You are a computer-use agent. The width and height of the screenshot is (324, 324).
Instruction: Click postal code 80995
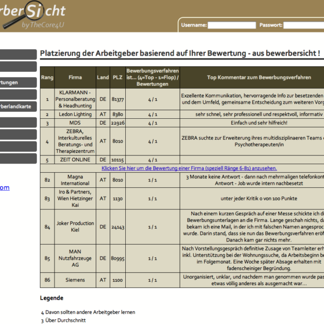point(118,259)
